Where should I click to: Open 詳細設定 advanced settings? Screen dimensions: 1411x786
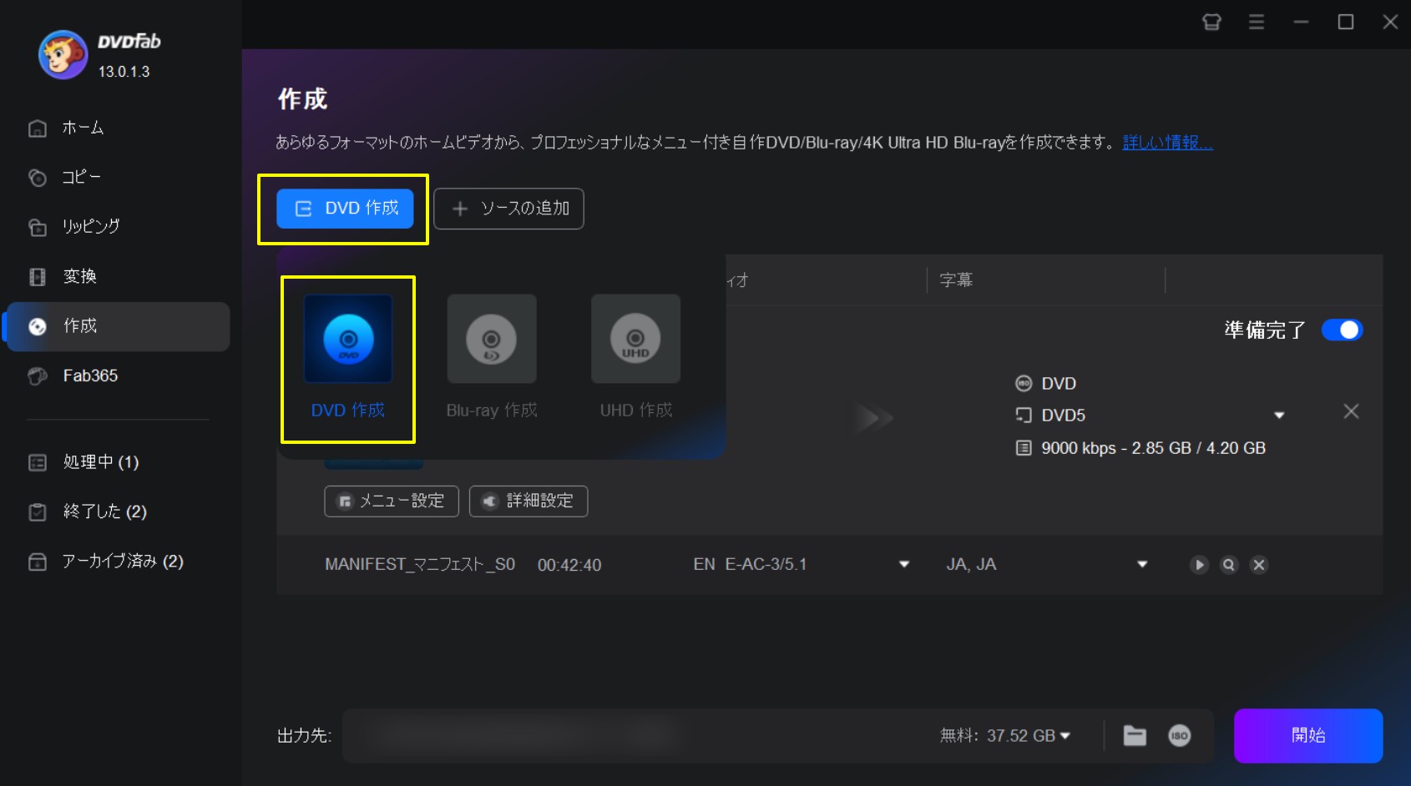[x=528, y=501]
